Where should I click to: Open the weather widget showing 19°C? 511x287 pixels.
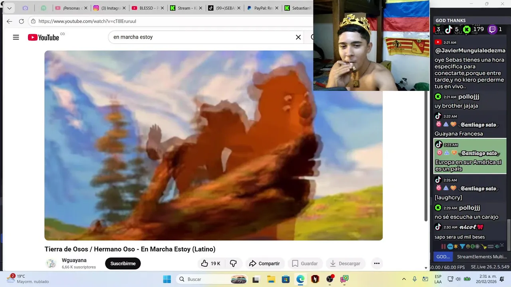[x=28, y=279]
